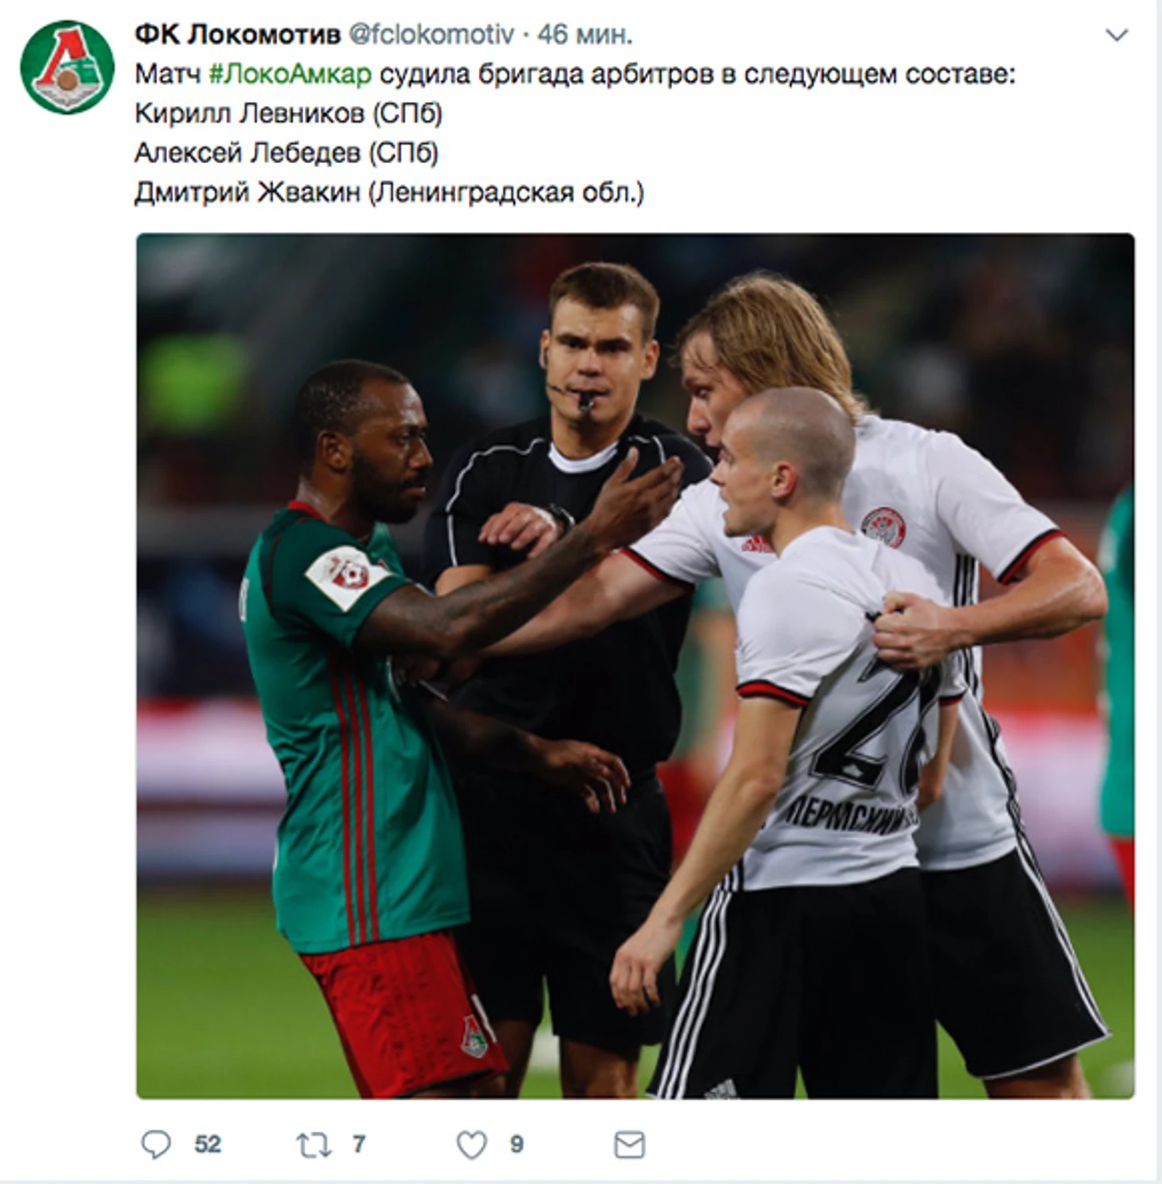This screenshot has height=1184, width=1162.
Task: Click the like count 9
Action: point(517,1144)
